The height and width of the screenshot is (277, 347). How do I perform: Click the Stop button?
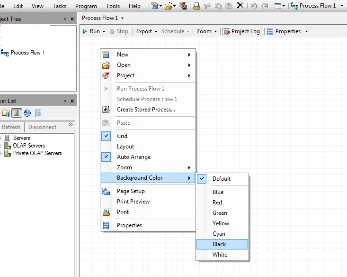119,31
